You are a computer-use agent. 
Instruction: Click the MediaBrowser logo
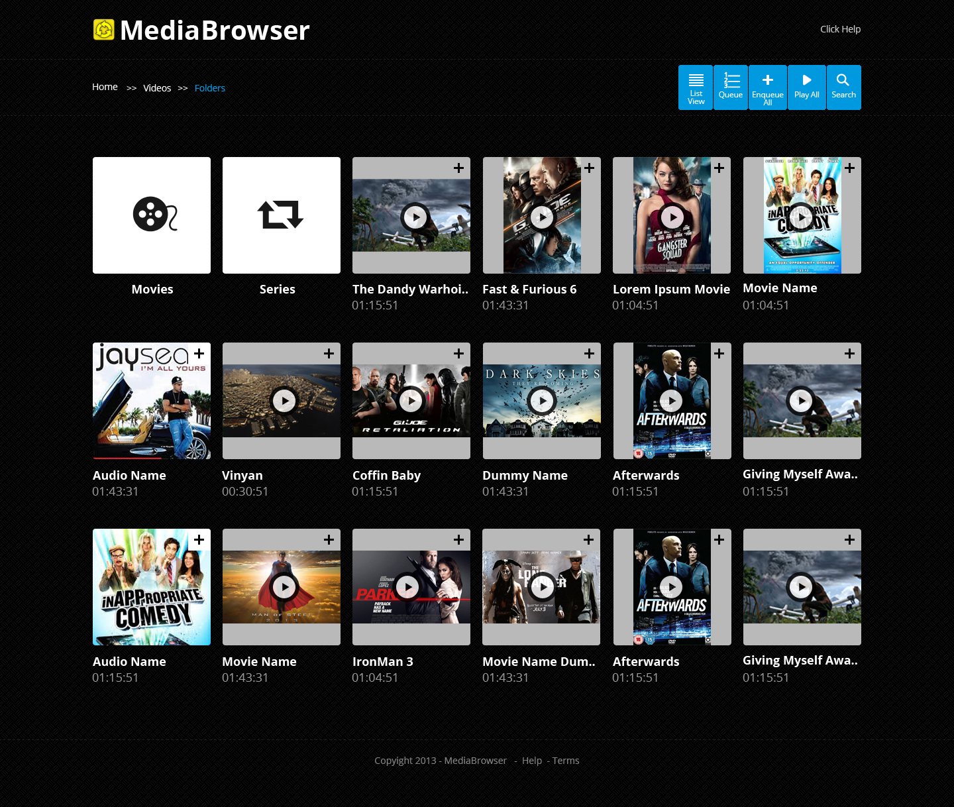pos(201,30)
